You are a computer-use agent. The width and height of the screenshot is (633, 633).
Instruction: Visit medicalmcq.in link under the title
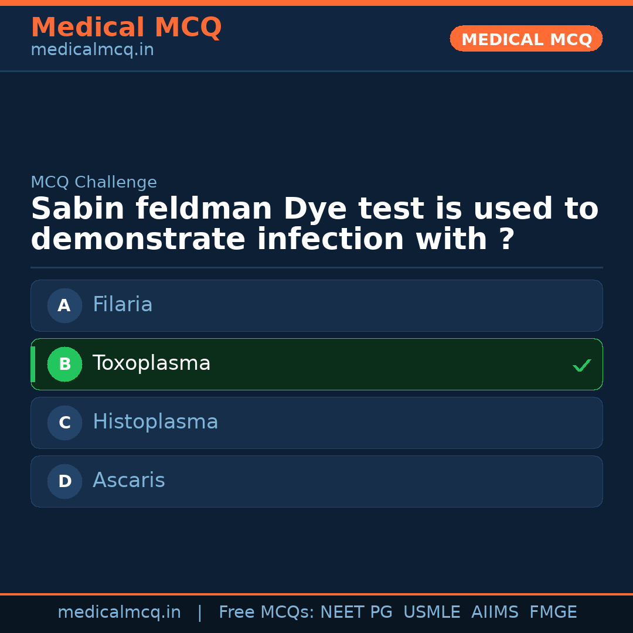pos(92,50)
